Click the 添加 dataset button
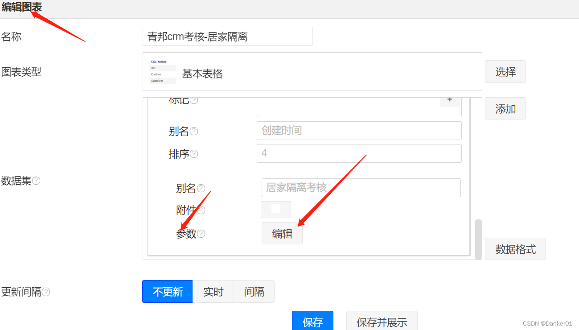This screenshot has height=330, width=579. click(x=505, y=108)
